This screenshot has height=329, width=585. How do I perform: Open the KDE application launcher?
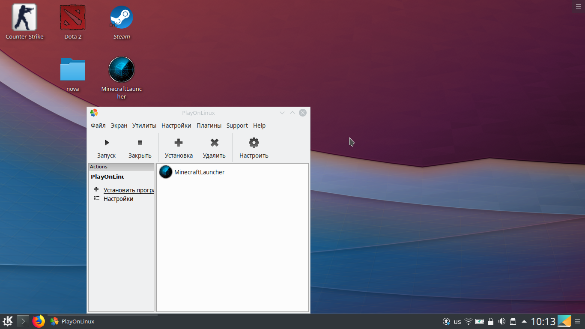(x=8, y=321)
